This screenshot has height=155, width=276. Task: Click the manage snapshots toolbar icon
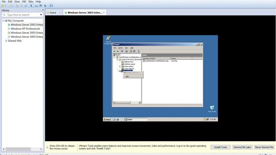[x=26, y=6]
